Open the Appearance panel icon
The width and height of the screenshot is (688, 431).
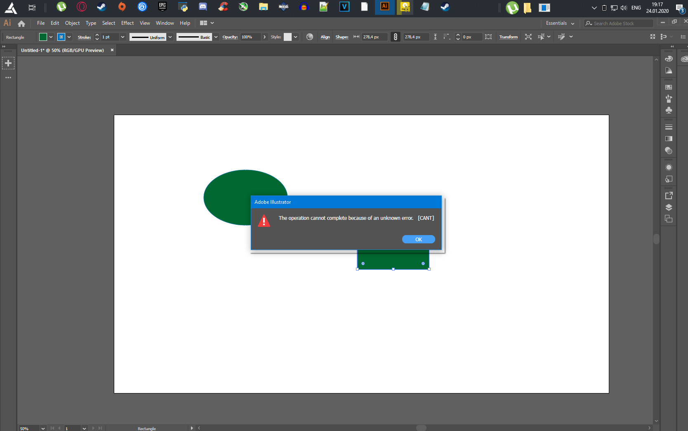(x=669, y=167)
